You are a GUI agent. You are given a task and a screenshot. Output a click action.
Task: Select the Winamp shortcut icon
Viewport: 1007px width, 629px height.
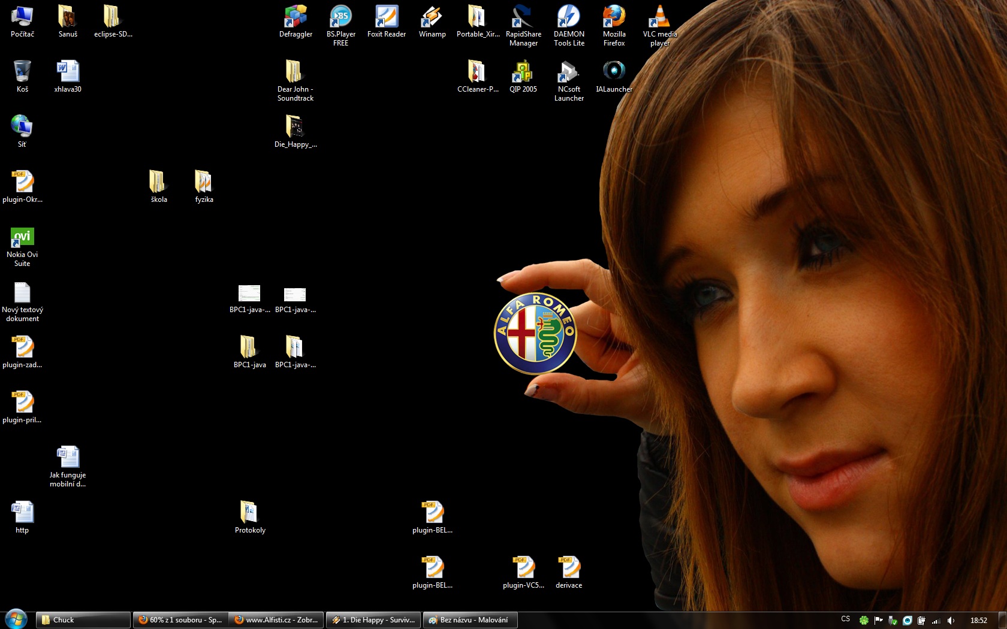(x=432, y=18)
